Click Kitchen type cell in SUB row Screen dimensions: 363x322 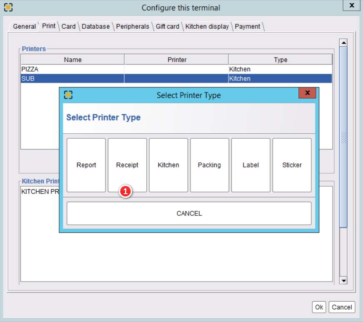[x=280, y=78]
